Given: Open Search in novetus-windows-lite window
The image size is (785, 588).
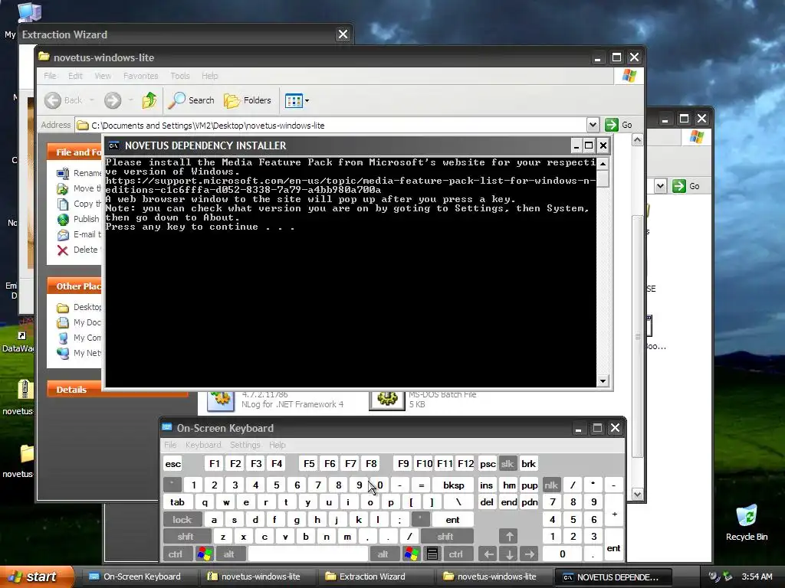Looking at the screenshot, I should (191, 100).
